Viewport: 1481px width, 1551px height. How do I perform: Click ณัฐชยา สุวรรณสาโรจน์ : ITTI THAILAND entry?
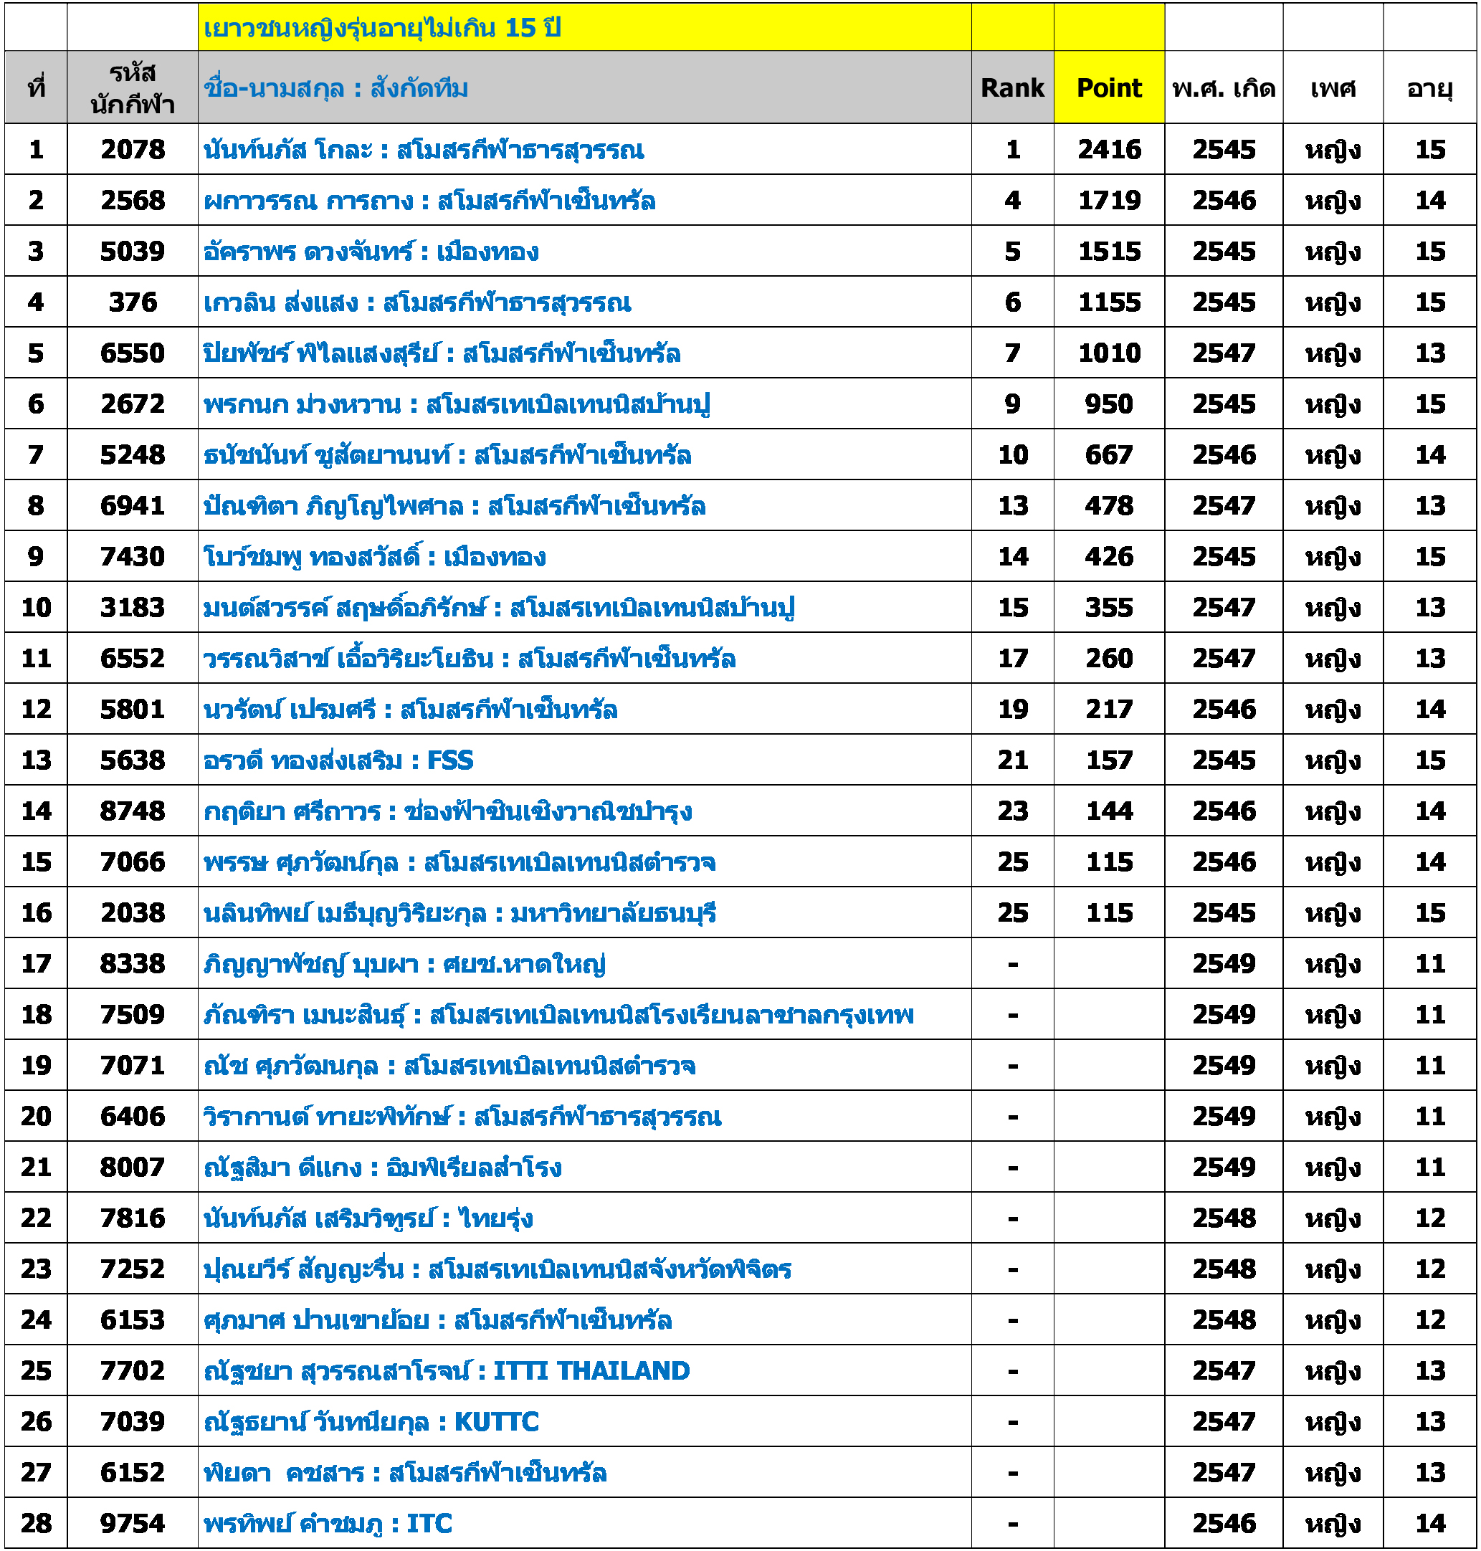tap(446, 1370)
